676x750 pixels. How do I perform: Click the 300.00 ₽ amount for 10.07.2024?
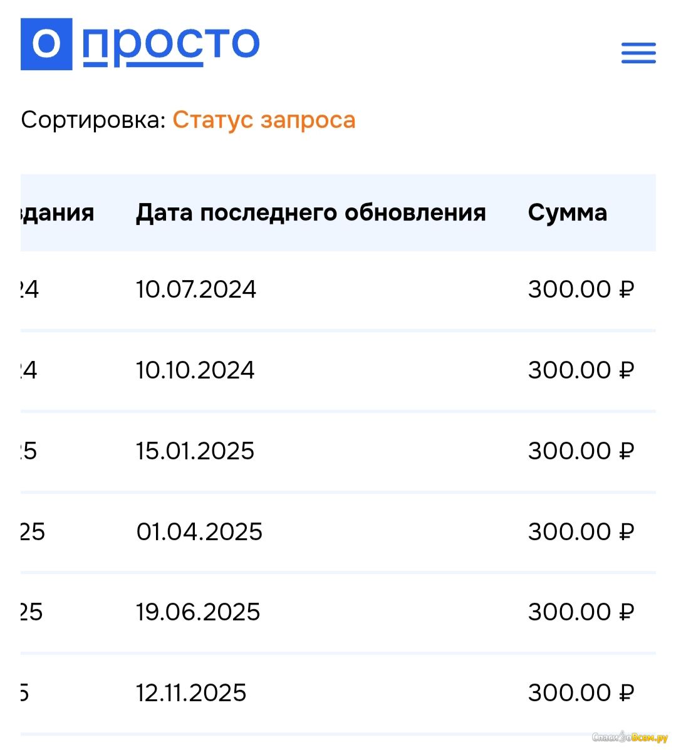tap(581, 289)
